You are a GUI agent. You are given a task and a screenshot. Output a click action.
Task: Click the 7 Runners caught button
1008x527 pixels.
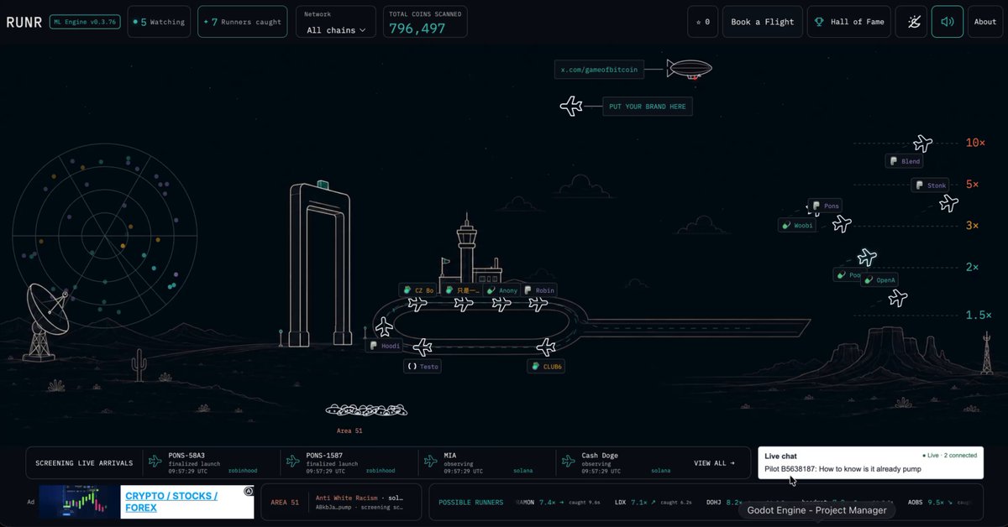click(x=242, y=22)
